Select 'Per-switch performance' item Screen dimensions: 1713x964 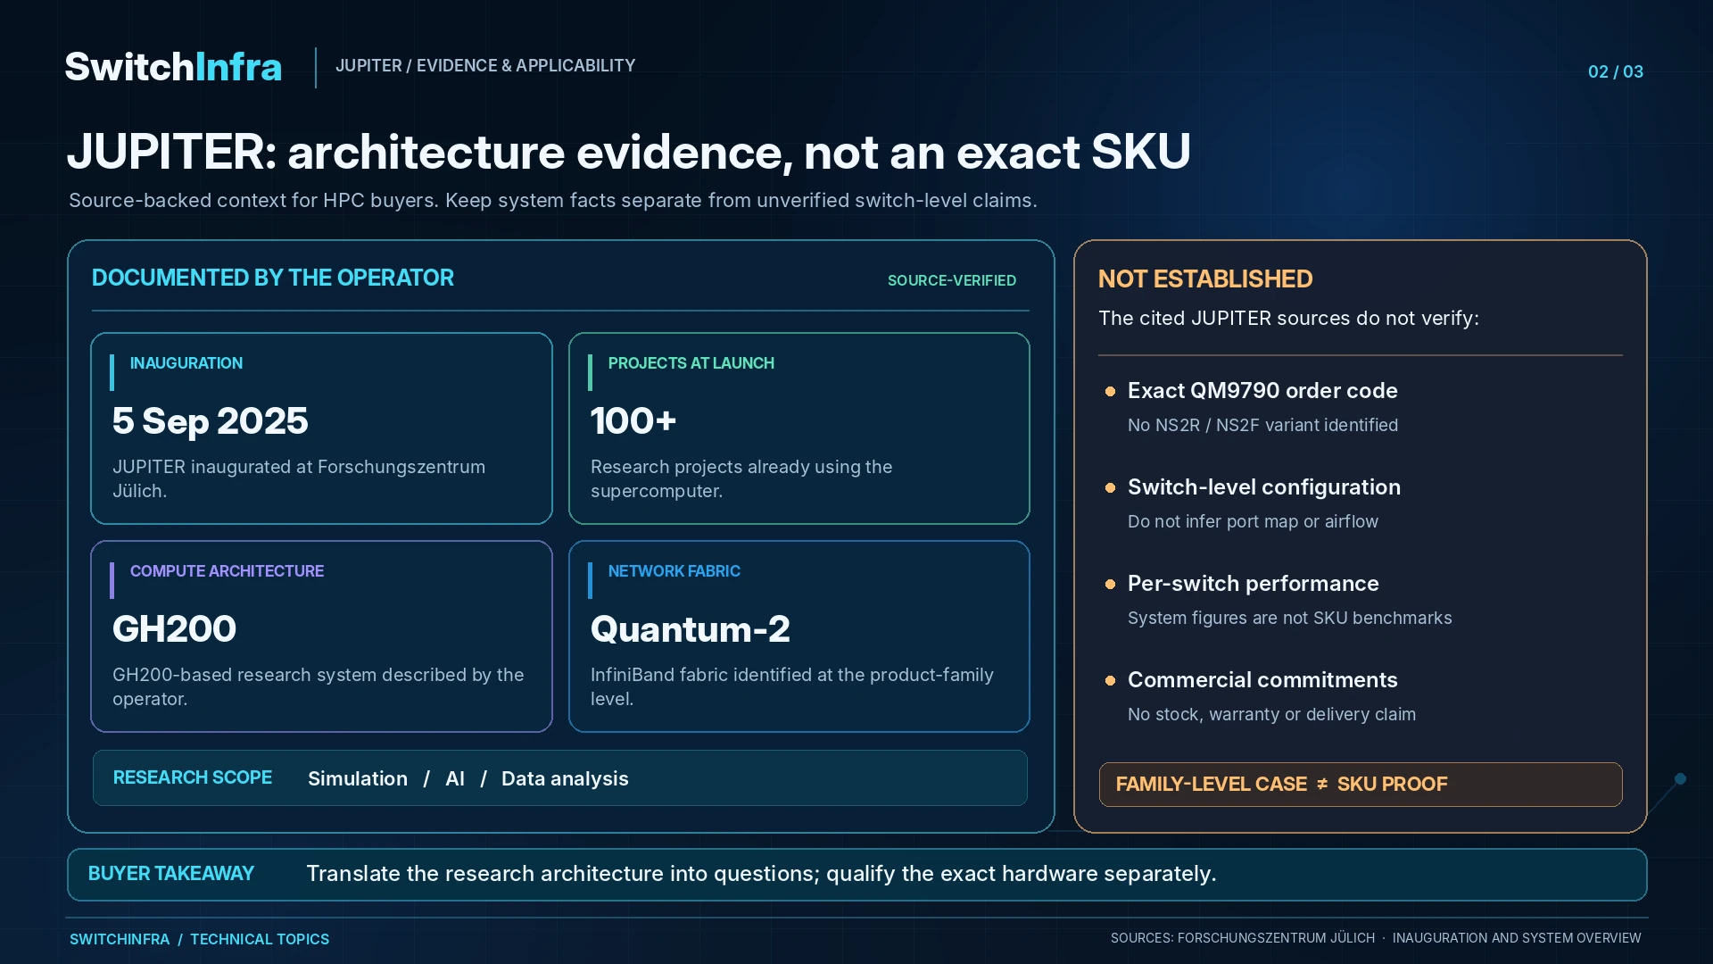[x=1254, y=583]
